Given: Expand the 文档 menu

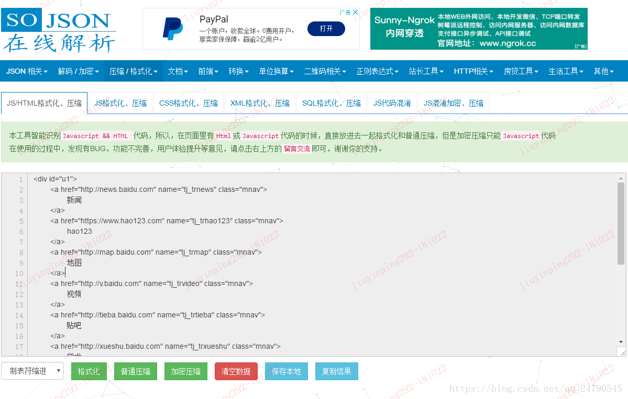Looking at the screenshot, I should [x=178, y=71].
